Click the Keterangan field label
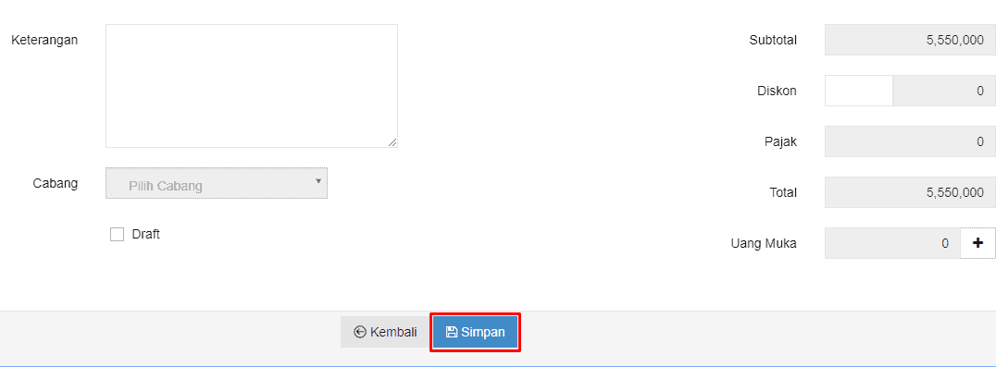 click(x=44, y=40)
